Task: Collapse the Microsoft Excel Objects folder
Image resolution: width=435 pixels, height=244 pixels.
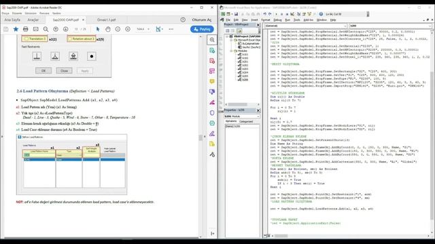Action: point(231,40)
